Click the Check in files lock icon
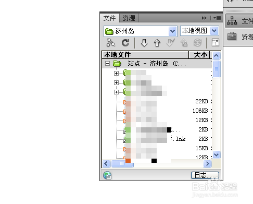The width and height of the screenshot is (253, 204). [184, 43]
